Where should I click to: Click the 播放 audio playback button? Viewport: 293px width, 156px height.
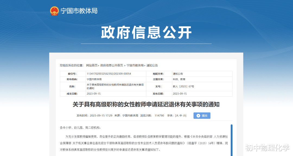(x=202, y=116)
